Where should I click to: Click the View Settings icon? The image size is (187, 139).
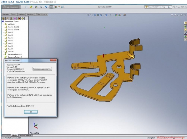[x=124, y=15]
